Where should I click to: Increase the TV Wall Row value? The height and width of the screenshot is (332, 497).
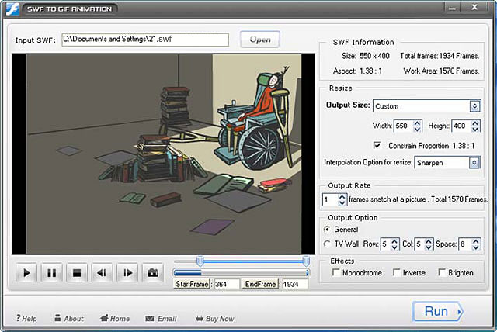(394, 241)
